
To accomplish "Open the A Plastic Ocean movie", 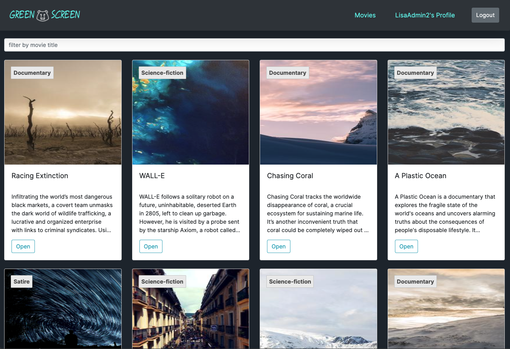I will (x=406, y=246).
